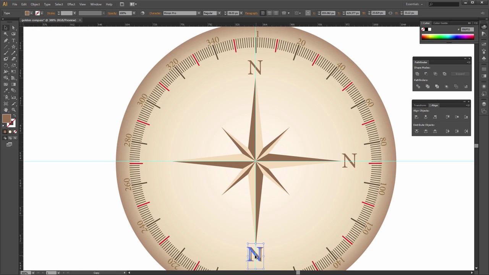Switch to the Color Guide tab
This screenshot has width=489, height=275.
(x=440, y=23)
